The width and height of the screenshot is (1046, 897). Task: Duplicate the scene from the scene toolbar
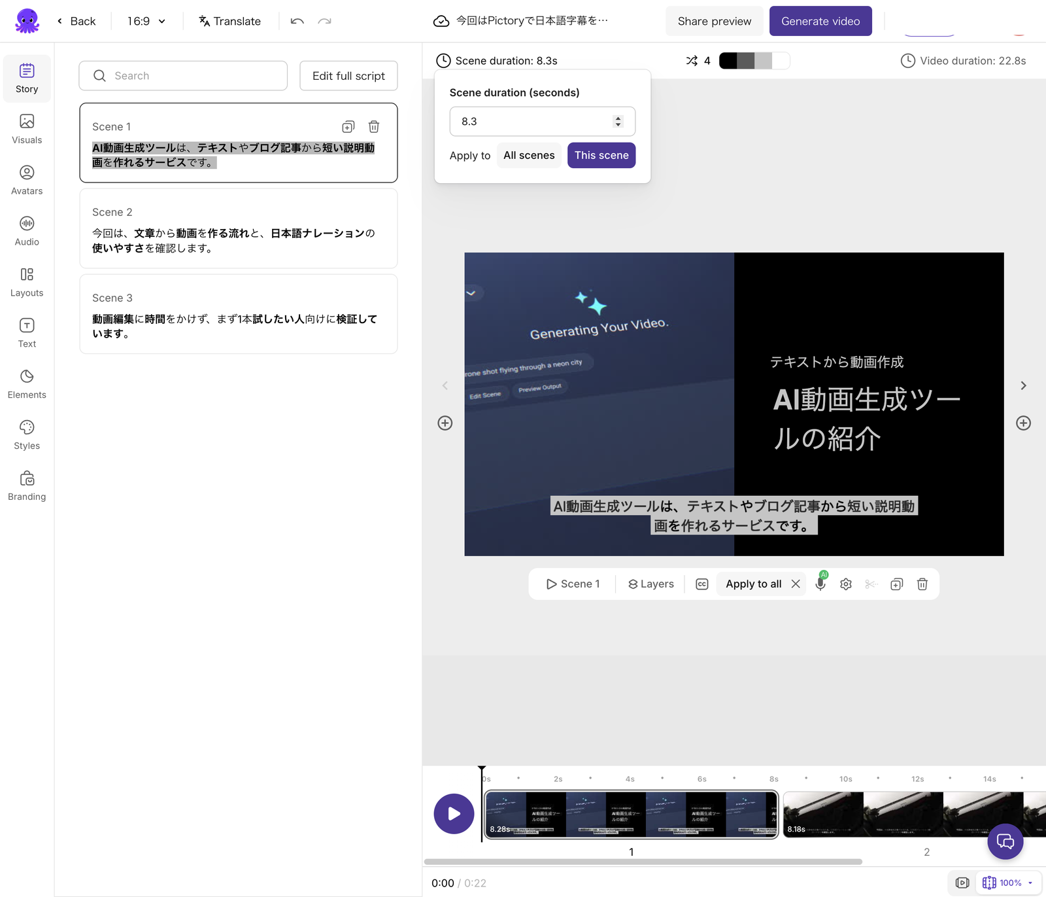(897, 584)
